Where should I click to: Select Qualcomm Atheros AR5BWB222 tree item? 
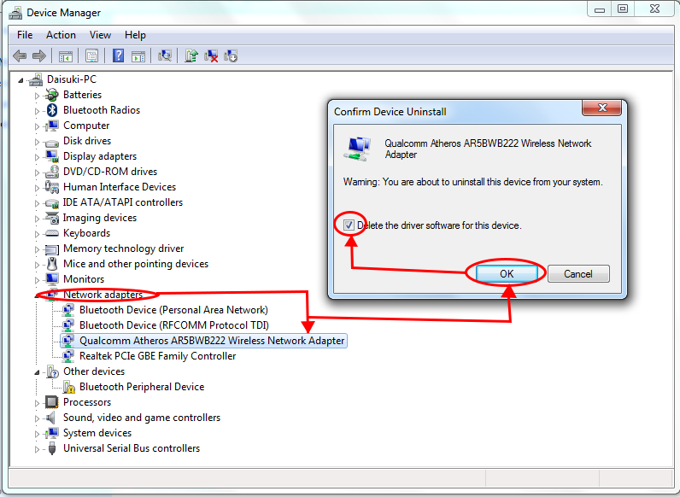(212, 341)
